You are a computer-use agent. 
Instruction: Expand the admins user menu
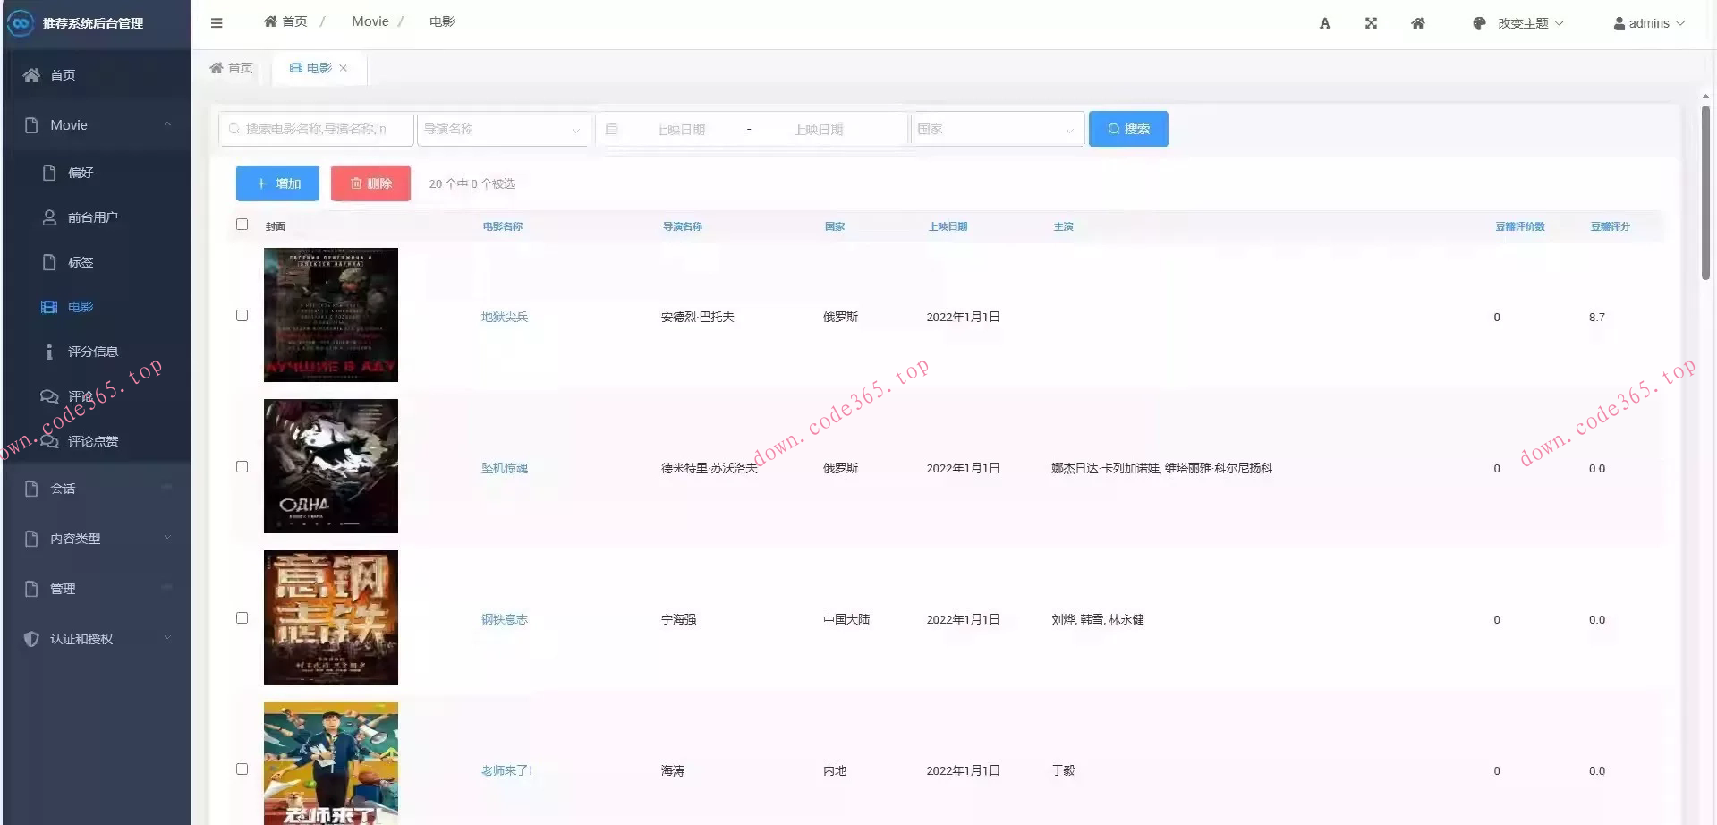(1648, 23)
